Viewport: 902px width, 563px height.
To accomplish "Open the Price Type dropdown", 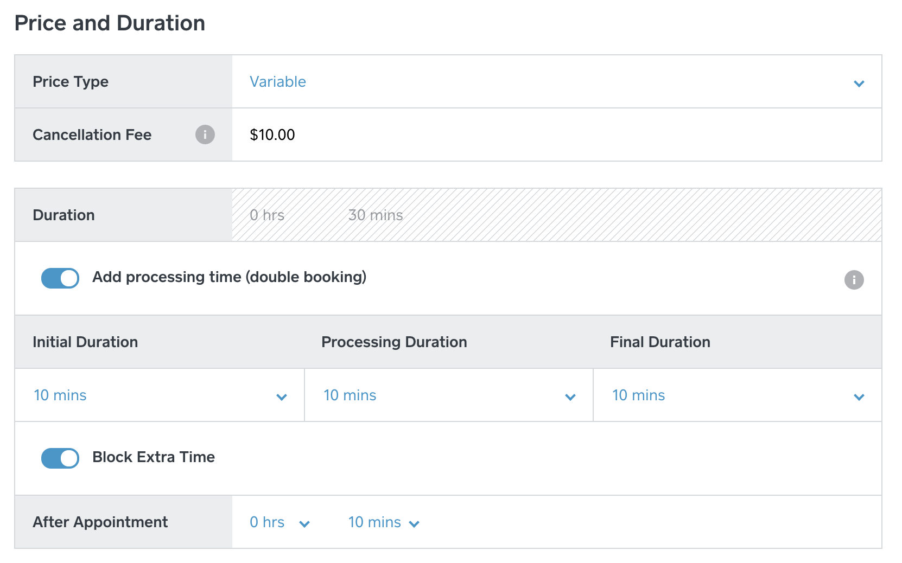I will (x=556, y=82).
